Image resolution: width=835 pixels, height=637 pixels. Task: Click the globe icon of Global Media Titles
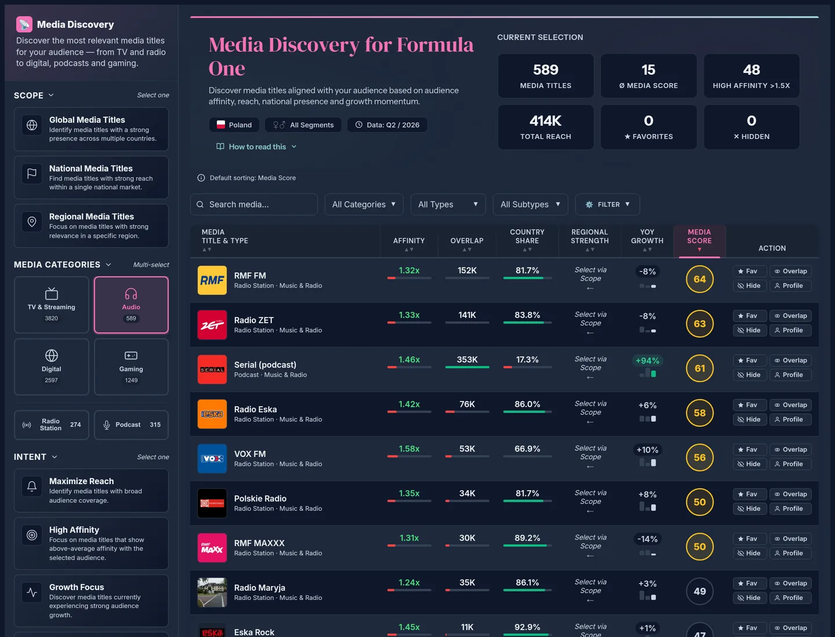(x=32, y=125)
